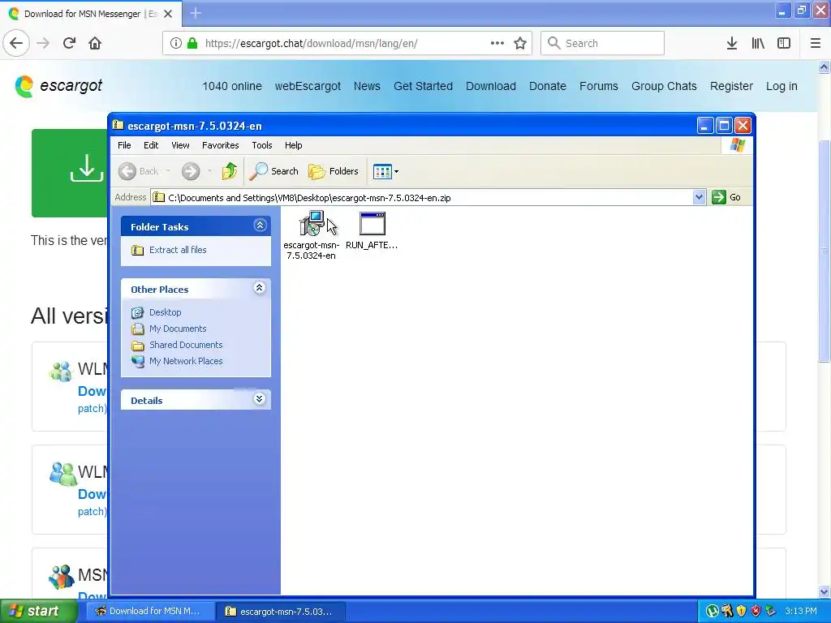The image size is (831, 623).
Task: Open the Firefox hamburger menu
Action: 816,43
